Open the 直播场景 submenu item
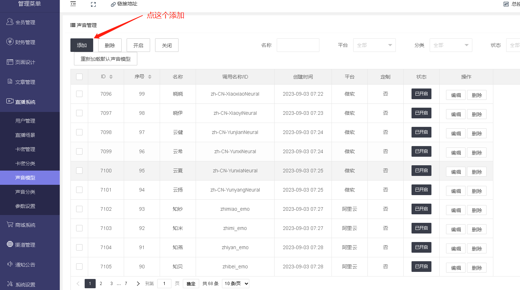The width and height of the screenshot is (520, 290). tap(30, 135)
